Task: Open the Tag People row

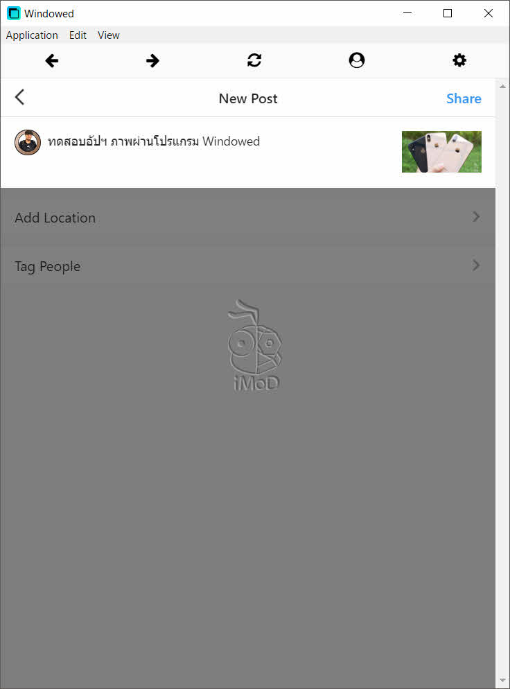Action: [x=248, y=265]
